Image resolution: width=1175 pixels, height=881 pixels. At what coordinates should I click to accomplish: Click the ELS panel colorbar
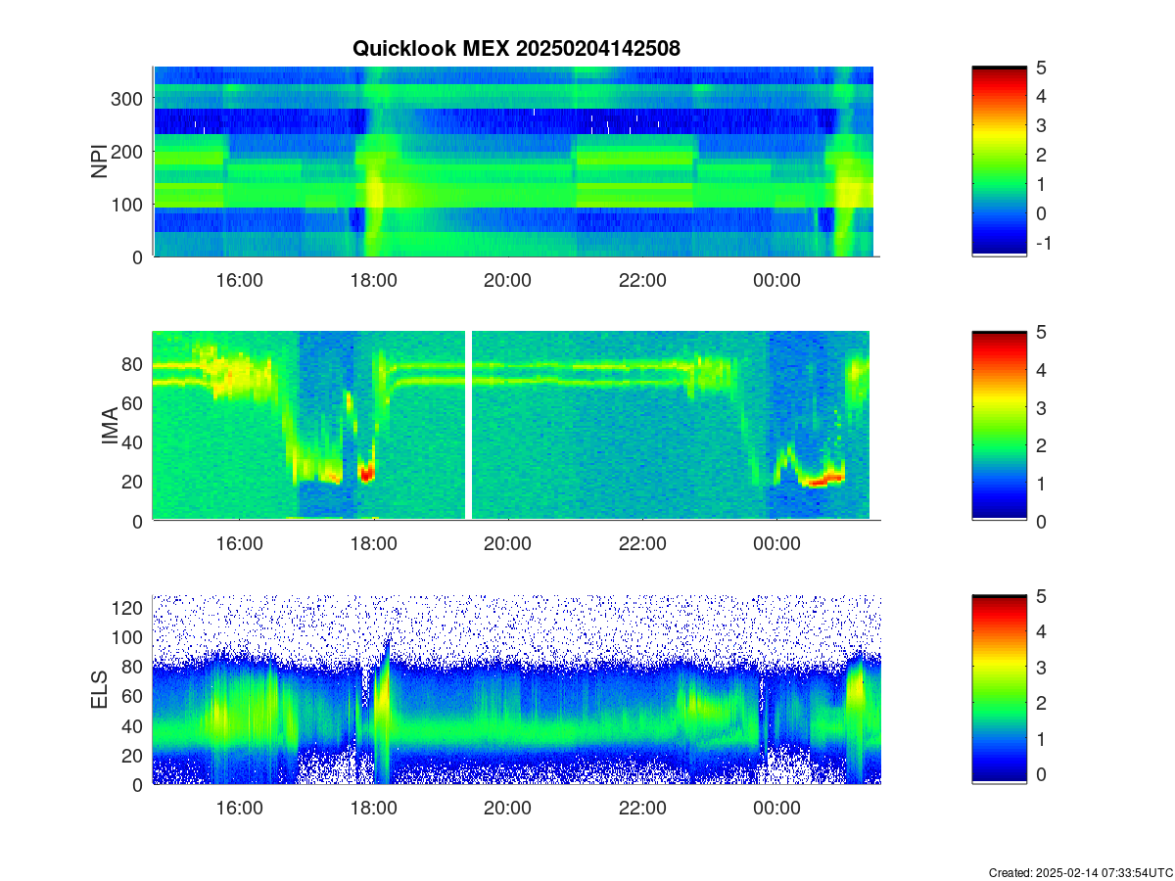(999, 689)
